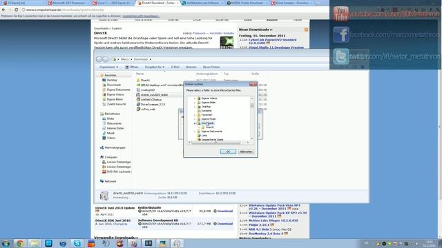
Task: Open Chrome from the taskbar
Action: pyautogui.click(x=20, y=243)
